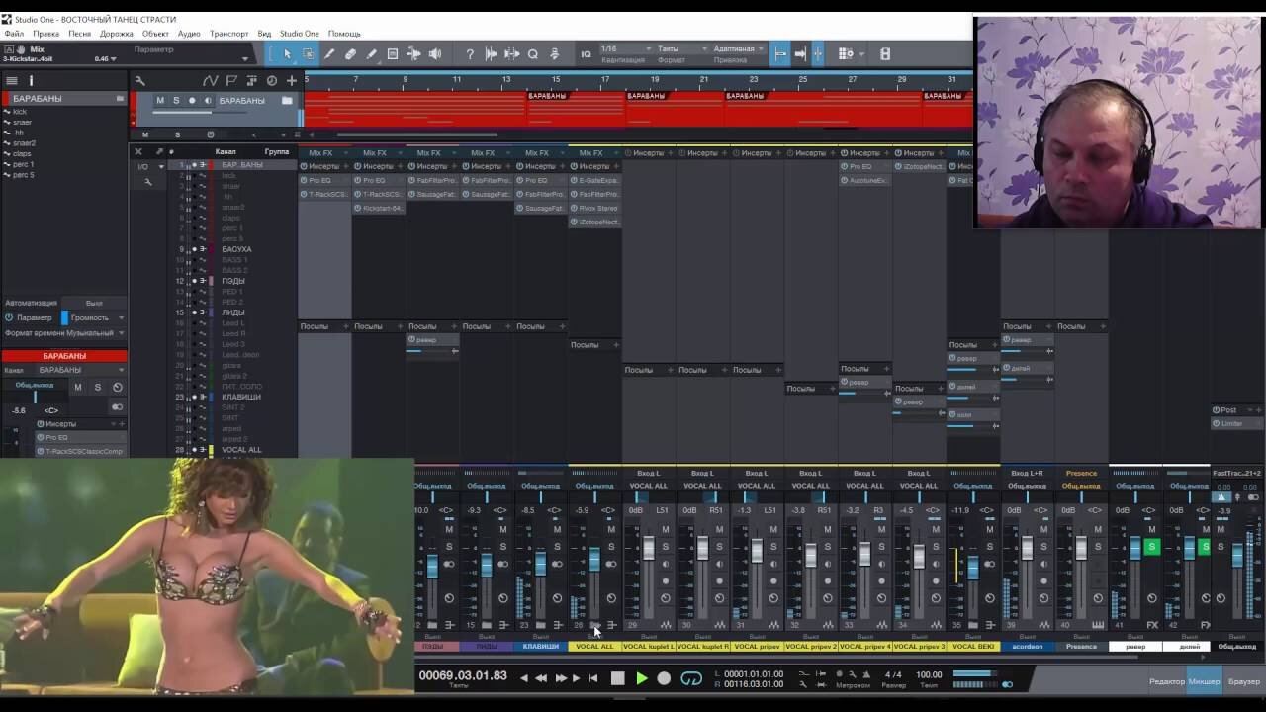1266x712 pixels.
Task: Open the Браузер panel
Action: pos(1244,681)
